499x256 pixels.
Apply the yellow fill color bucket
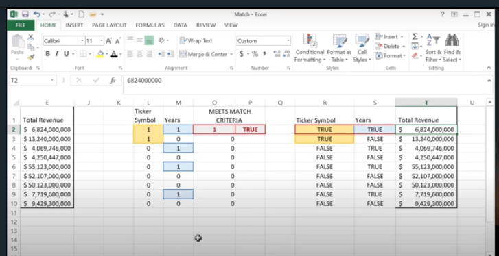100,54
